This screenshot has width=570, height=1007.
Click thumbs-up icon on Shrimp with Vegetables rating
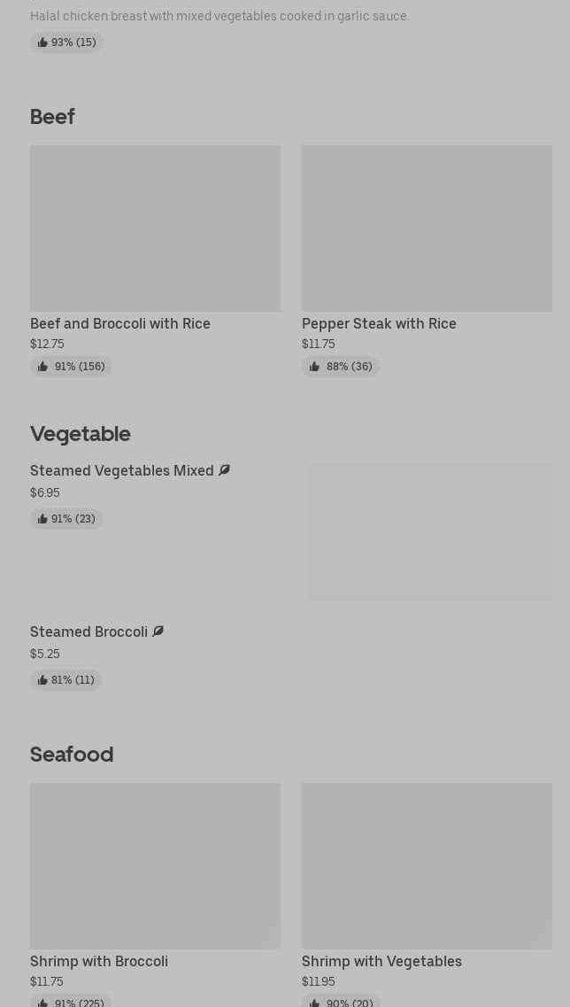[x=314, y=1003]
